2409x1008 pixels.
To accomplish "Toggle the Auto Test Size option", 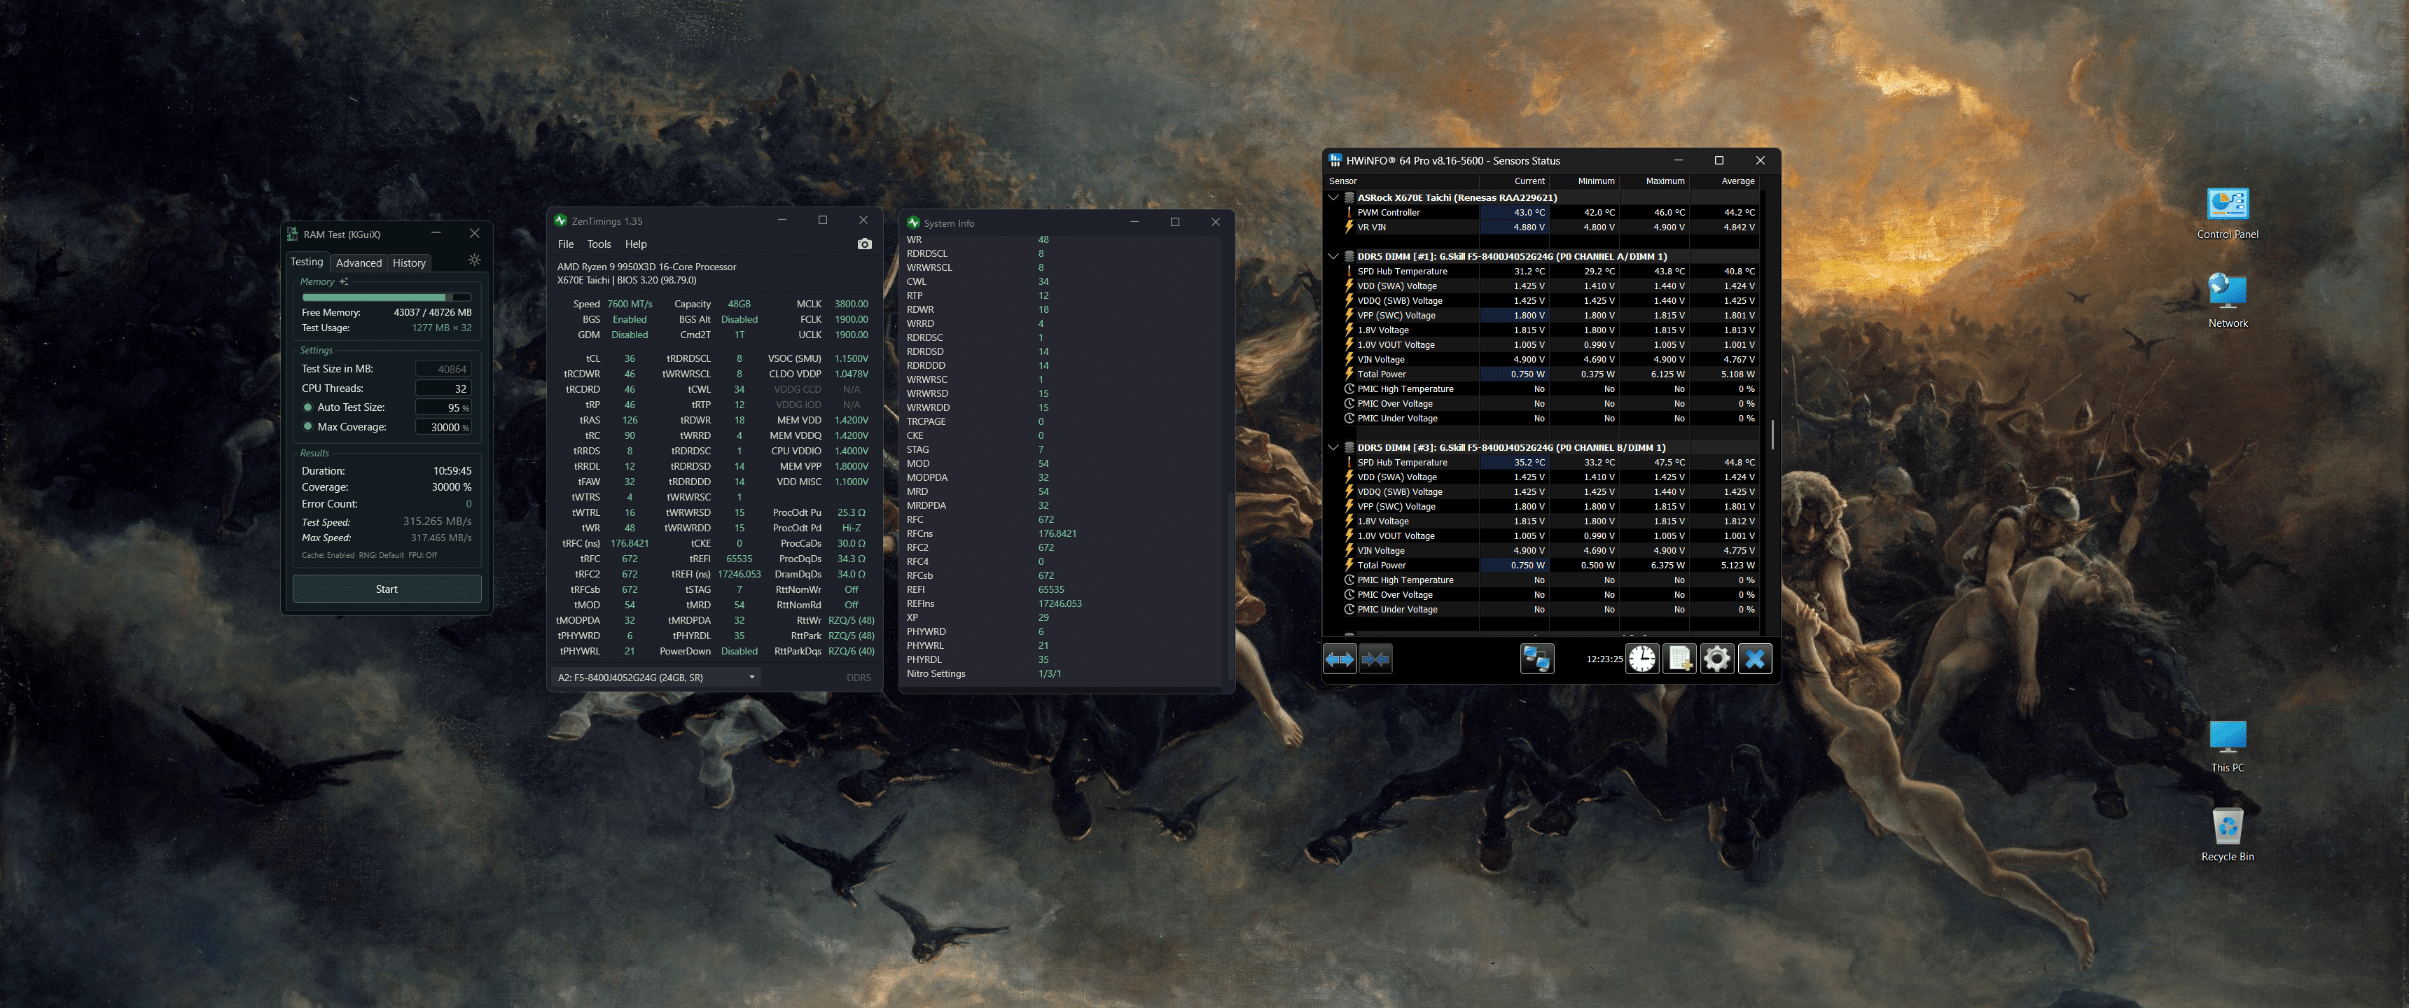I will click(307, 407).
